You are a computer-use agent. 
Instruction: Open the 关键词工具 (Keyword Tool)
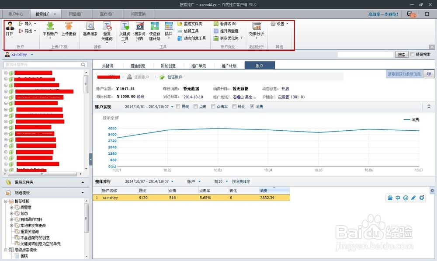point(125,31)
